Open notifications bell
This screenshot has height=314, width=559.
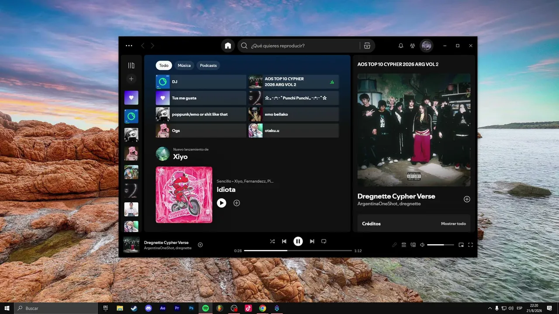(401, 46)
